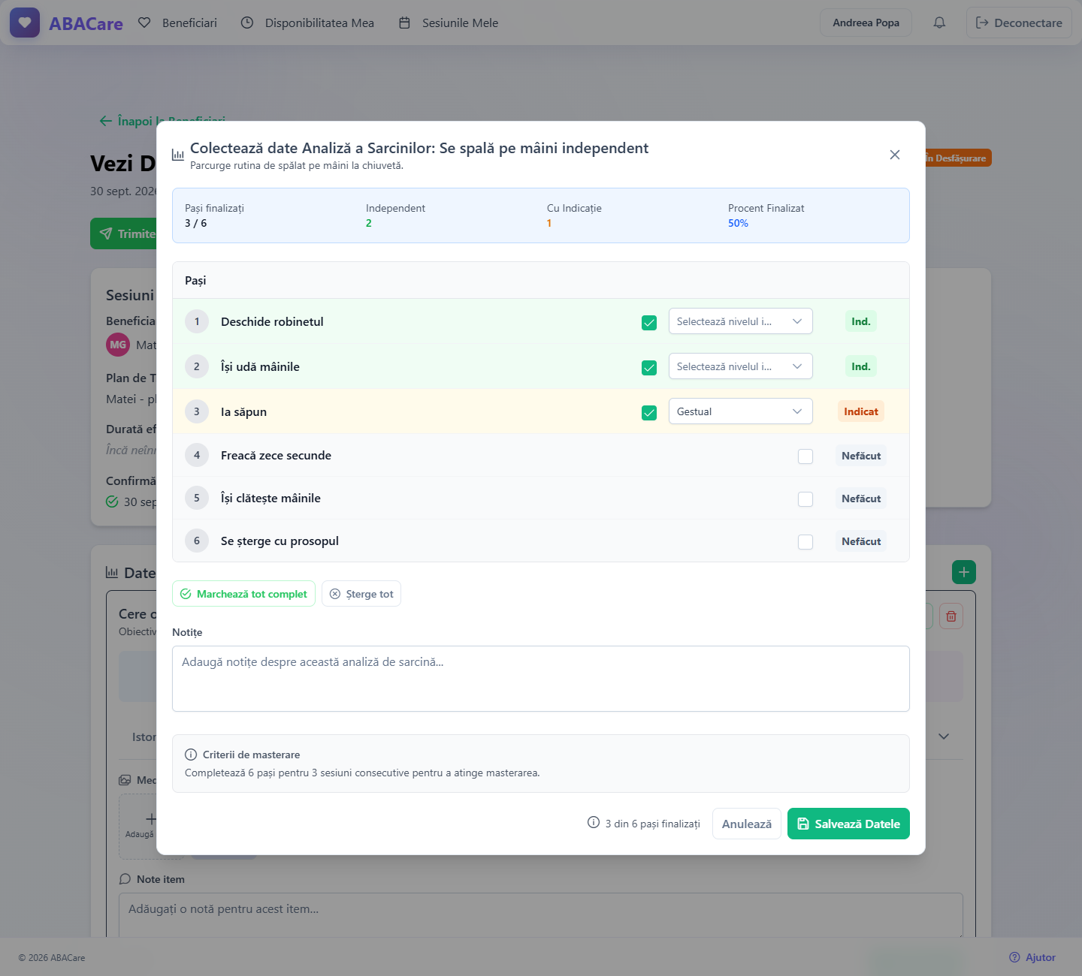Uncheck the Deschide robinetul step checkbox
Image resolution: width=1082 pixels, height=976 pixels.
(649, 323)
